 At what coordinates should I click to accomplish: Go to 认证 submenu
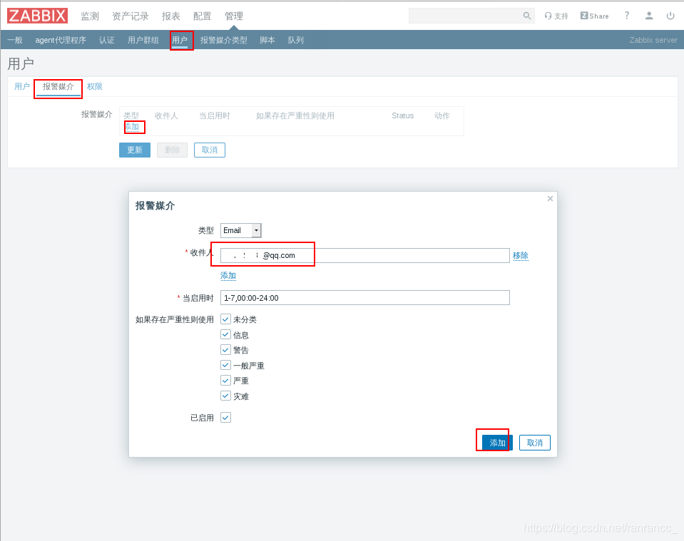click(107, 40)
